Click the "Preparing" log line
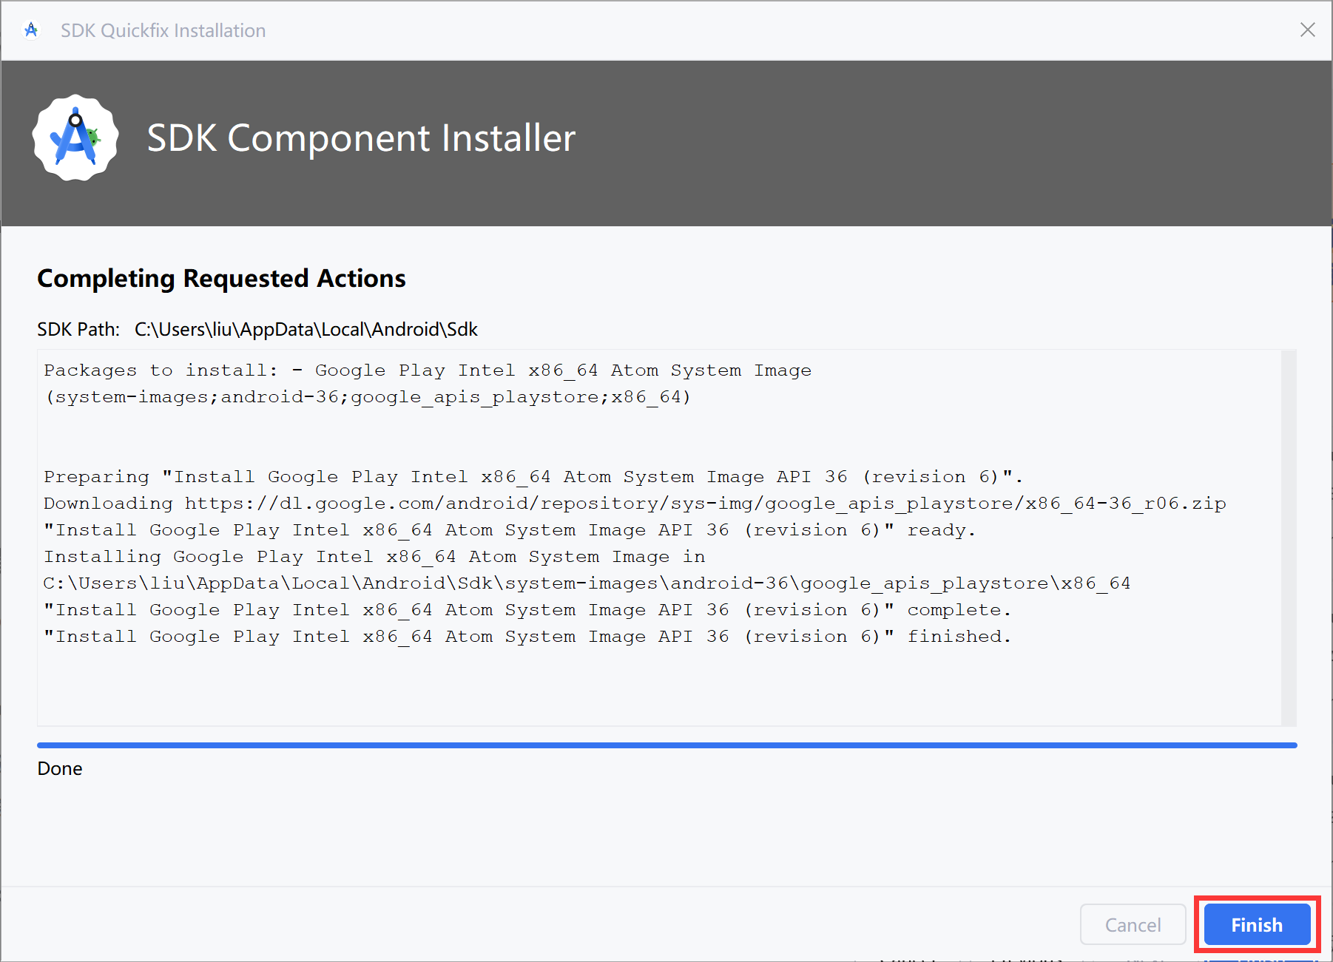The width and height of the screenshot is (1333, 962). (533, 477)
